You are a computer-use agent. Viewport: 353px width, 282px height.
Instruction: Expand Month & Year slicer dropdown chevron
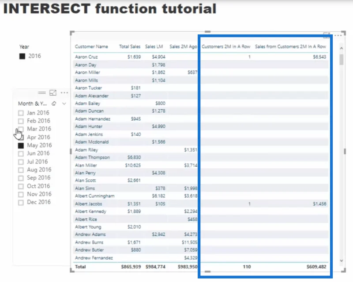click(x=64, y=104)
